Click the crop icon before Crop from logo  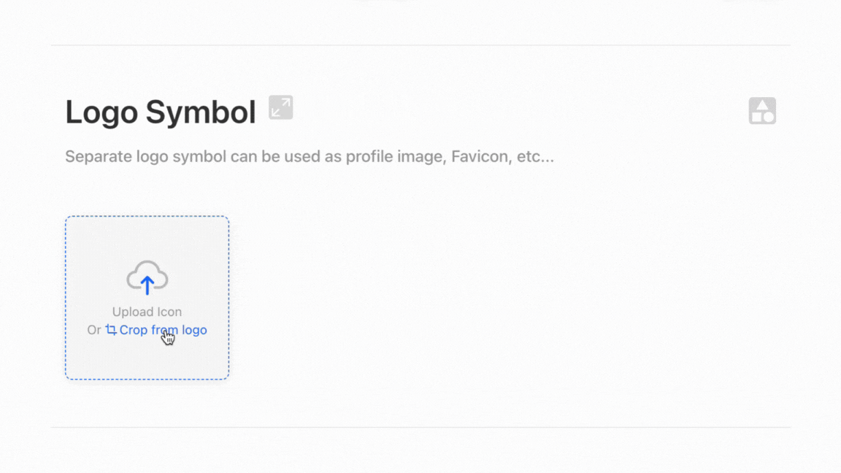click(x=111, y=330)
